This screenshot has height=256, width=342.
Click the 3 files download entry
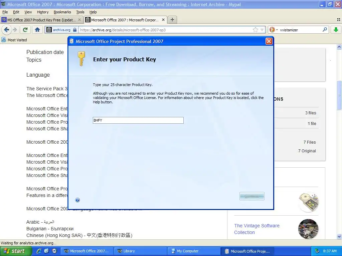[311, 113]
